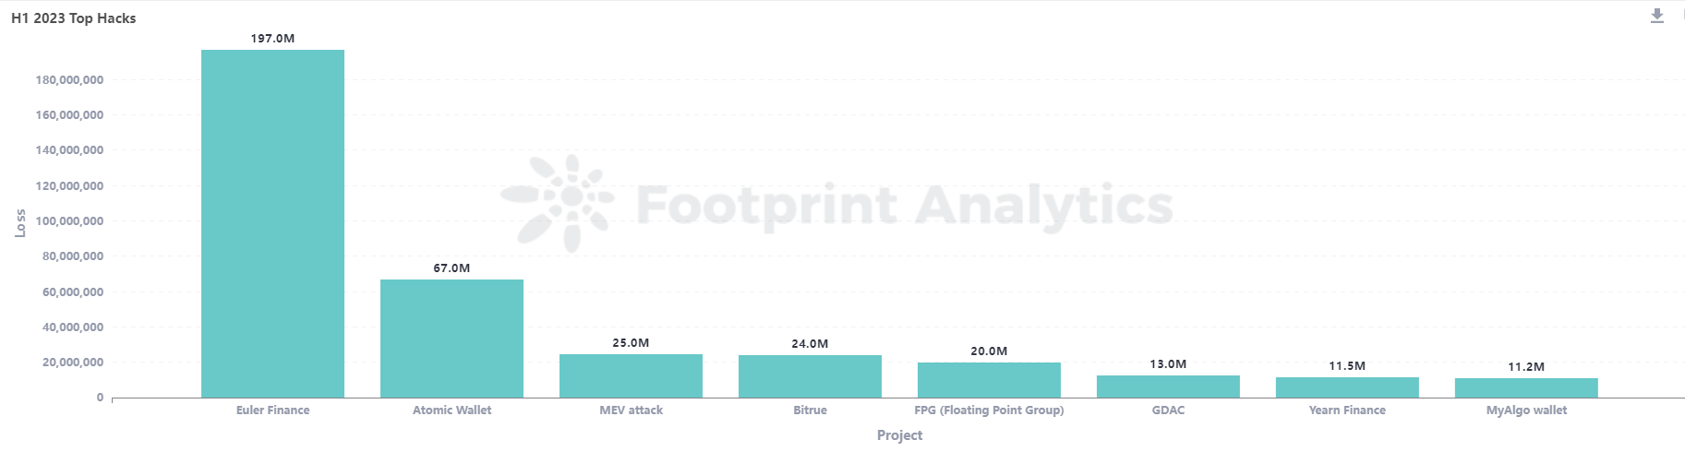Click the Project x-axis title
Image resolution: width=1685 pixels, height=452 pixels.
click(899, 435)
